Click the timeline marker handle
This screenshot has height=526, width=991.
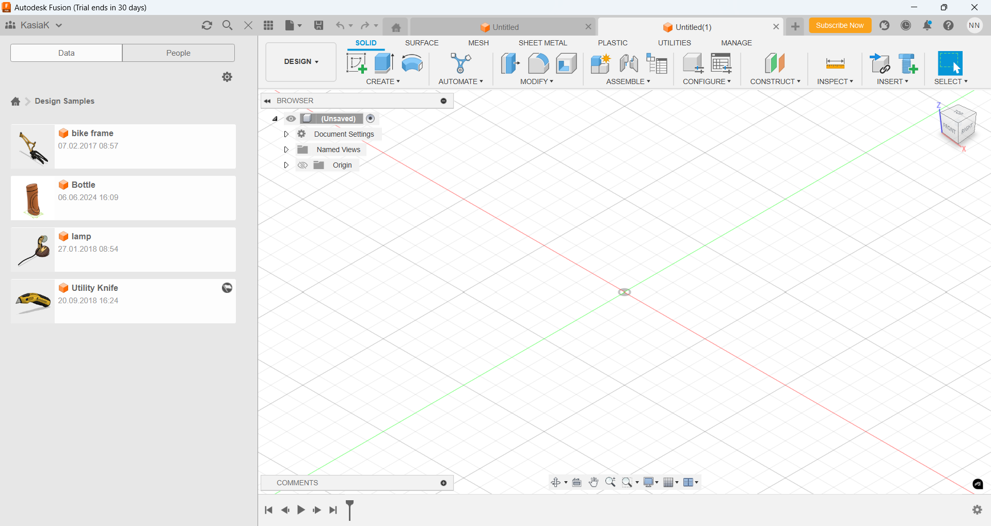[349, 509]
